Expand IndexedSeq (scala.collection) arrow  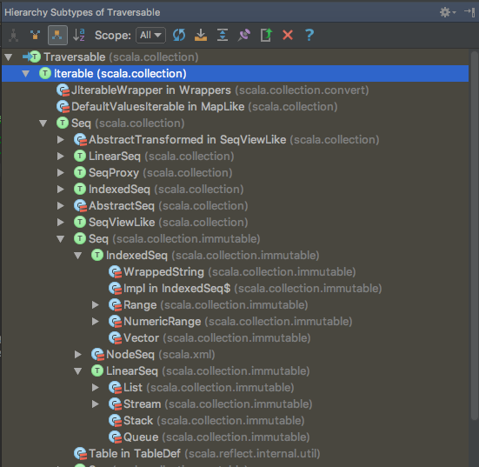(x=61, y=190)
